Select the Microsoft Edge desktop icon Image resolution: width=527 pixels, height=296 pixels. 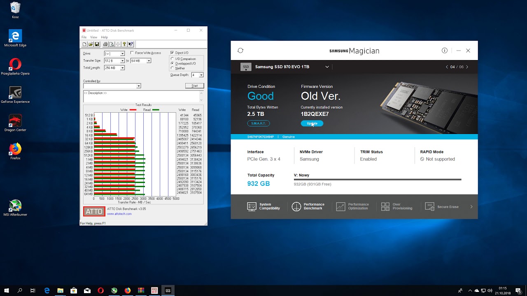[15, 38]
